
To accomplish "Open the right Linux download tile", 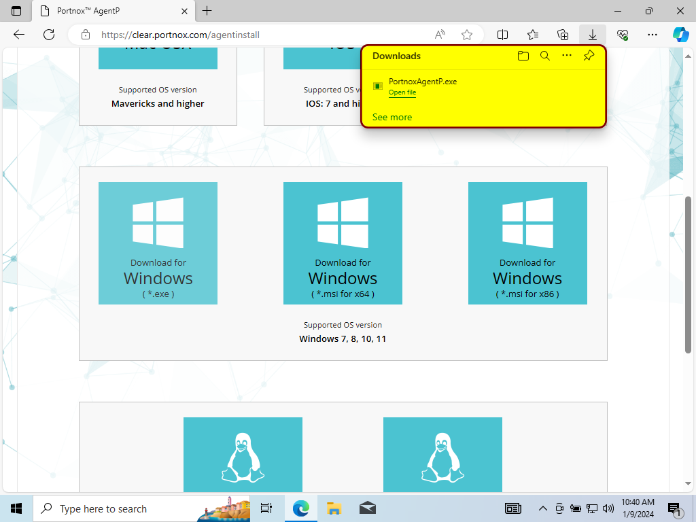I will click(442, 455).
